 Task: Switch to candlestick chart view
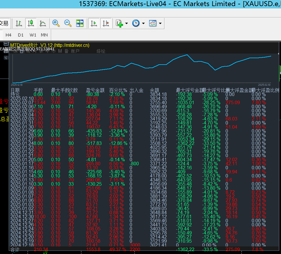tap(31, 23)
